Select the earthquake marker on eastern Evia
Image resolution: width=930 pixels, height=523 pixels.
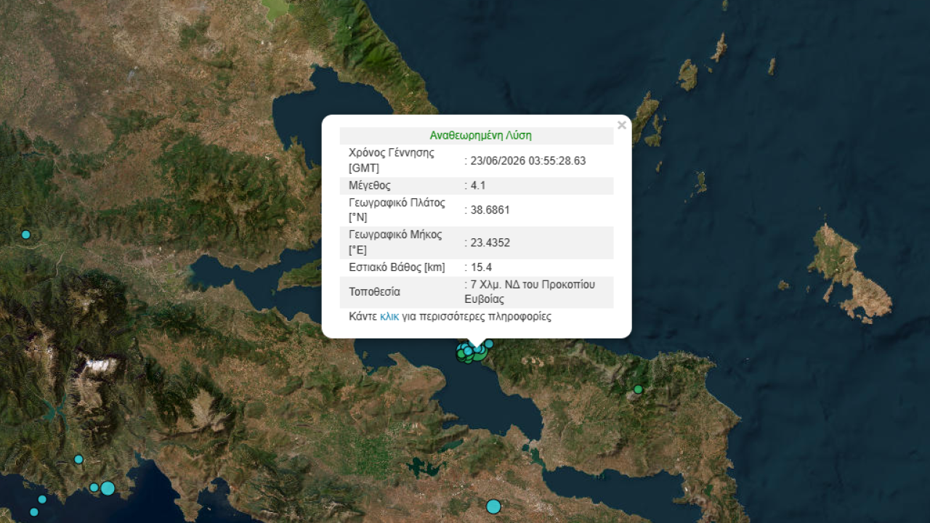point(638,389)
